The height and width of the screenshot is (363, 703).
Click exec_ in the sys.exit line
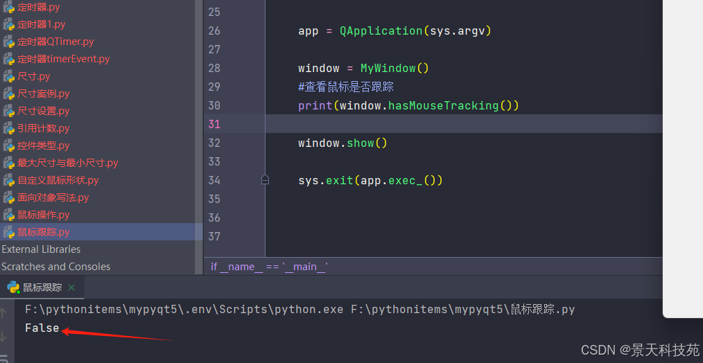(x=406, y=180)
